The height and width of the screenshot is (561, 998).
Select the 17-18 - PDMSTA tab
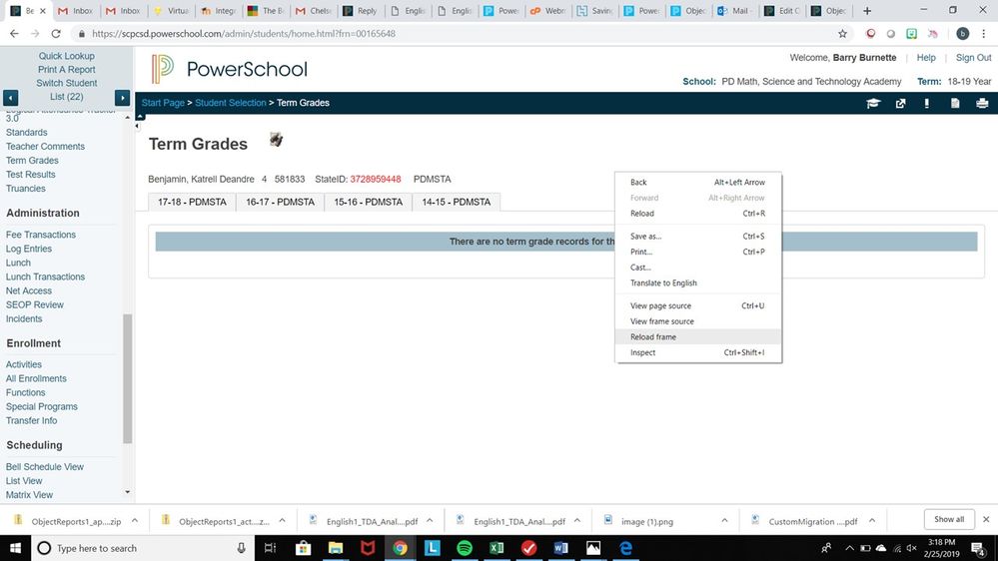click(x=192, y=202)
